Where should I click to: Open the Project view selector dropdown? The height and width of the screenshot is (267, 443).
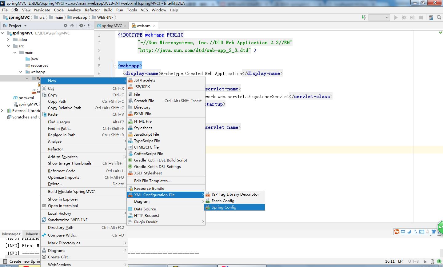point(25,26)
